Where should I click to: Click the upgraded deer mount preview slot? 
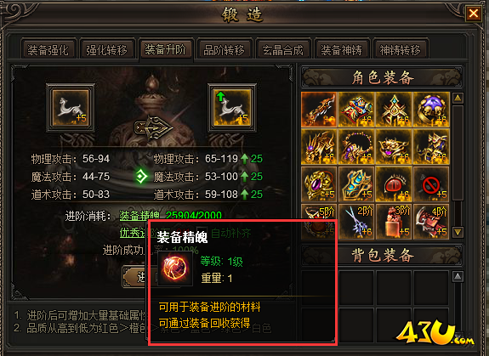coord(232,108)
